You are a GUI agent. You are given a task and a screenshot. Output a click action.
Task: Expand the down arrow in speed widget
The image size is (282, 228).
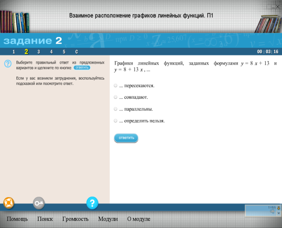click(x=279, y=213)
